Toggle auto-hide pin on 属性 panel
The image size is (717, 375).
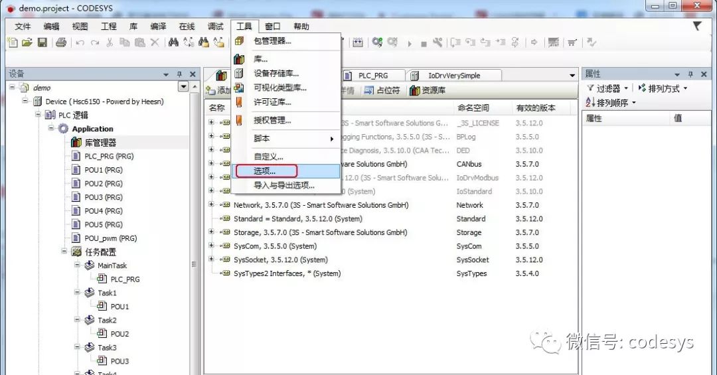[x=690, y=74]
